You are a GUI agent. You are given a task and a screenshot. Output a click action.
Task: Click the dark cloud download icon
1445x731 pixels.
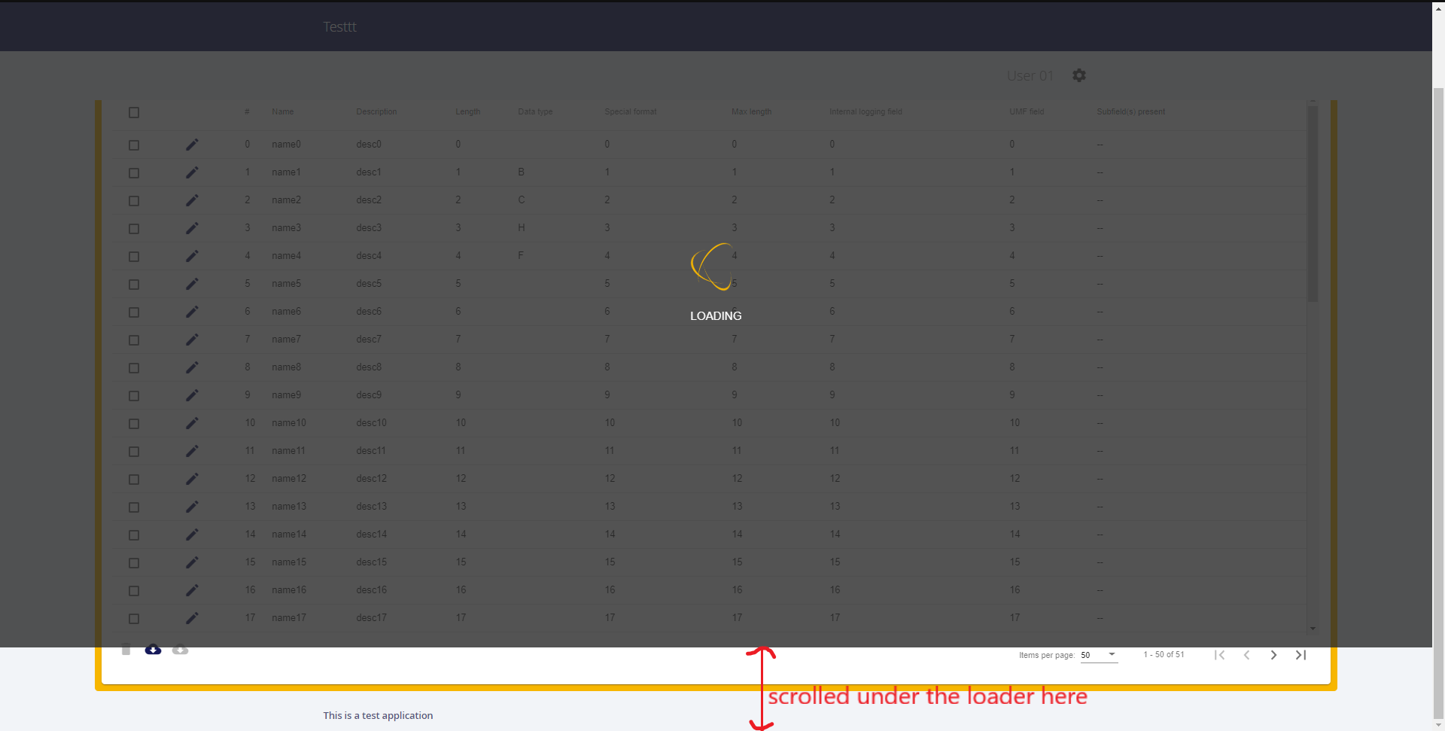(153, 649)
